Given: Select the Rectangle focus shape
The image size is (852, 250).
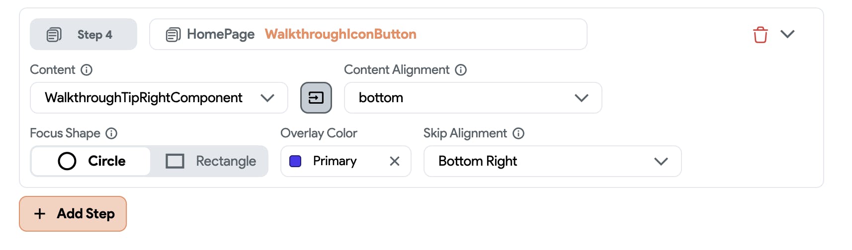Looking at the screenshot, I should point(210,161).
